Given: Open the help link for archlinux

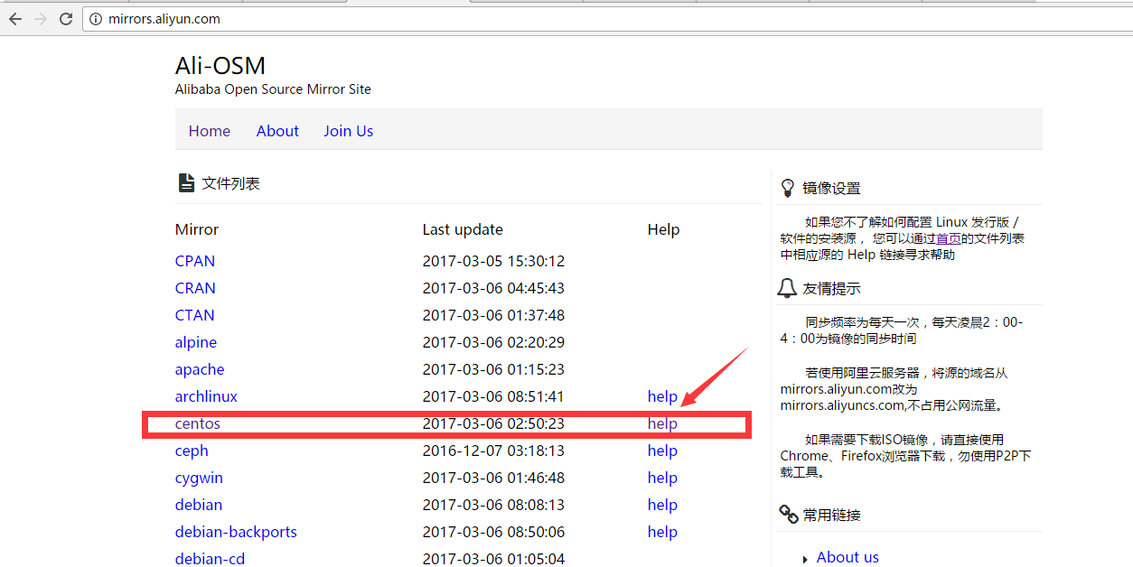Looking at the screenshot, I should 662,395.
